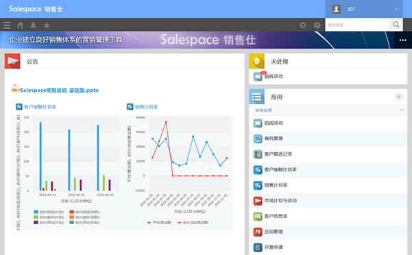The width and height of the screenshot is (412, 255).
Task: Open the 商机管理 app
Action: tap(328, 138)
